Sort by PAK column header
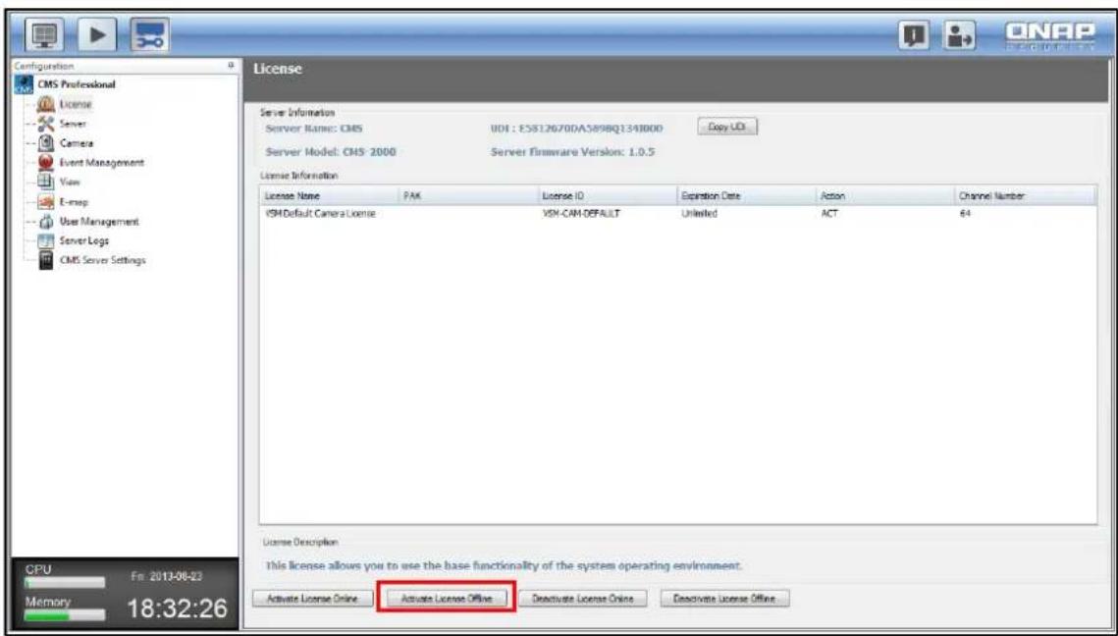 [469, 195]
